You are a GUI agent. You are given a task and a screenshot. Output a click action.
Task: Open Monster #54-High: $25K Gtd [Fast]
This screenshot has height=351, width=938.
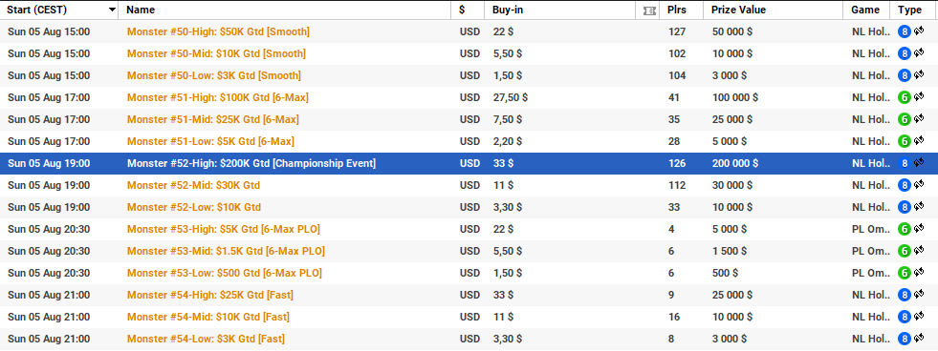[210, 295]
